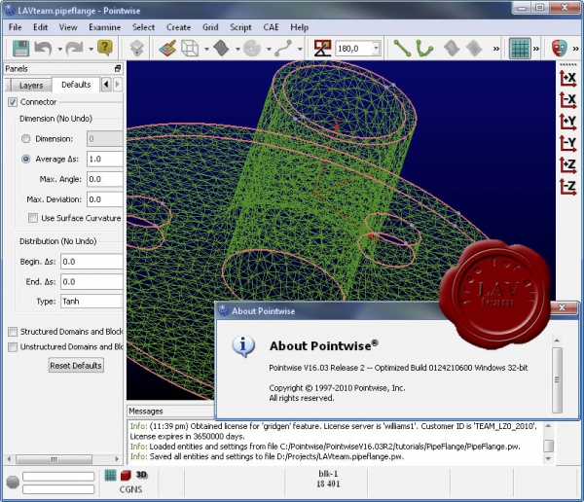Set view to +X axis
Screen dimensions: 584x502
point(568,78)
